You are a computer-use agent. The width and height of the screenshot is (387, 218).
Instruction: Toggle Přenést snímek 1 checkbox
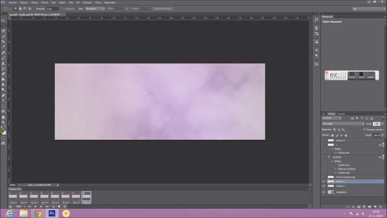click(365, 130)
